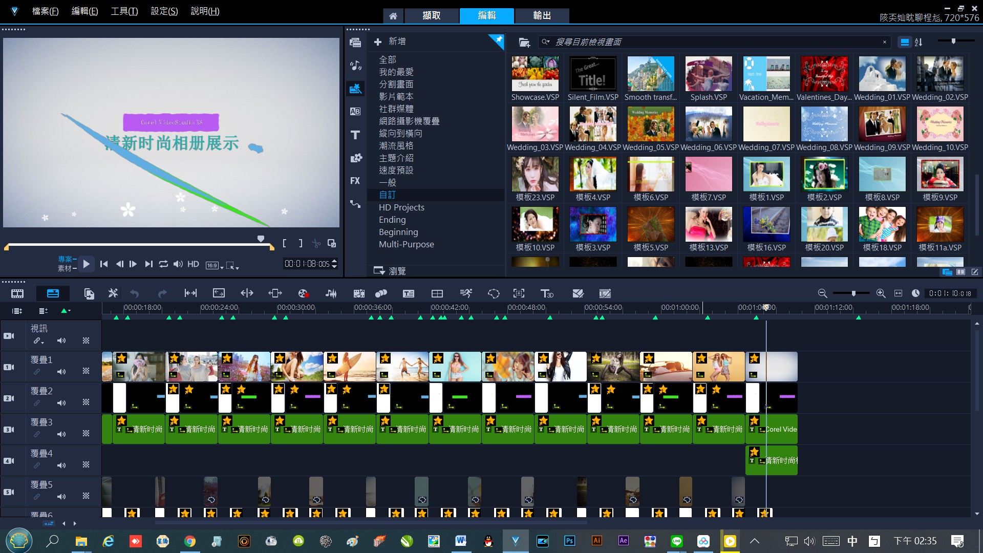The width and height of the screenshot is (983, 553).
Task: Zoom out the timeline with minus magnifier
Action: click(822, 293)
